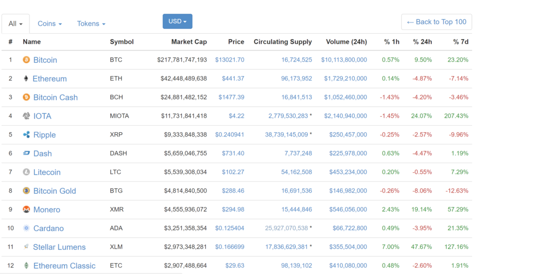The height and width of the screenshot is (274, 535).
Task: Click the Litecoin logo icon
Action: [x=26, y=172]
